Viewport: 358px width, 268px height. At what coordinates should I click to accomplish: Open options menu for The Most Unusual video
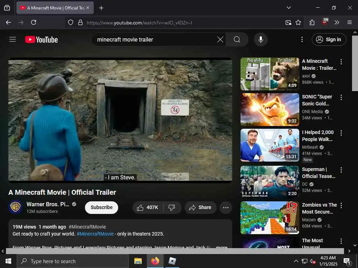point(341,241)
